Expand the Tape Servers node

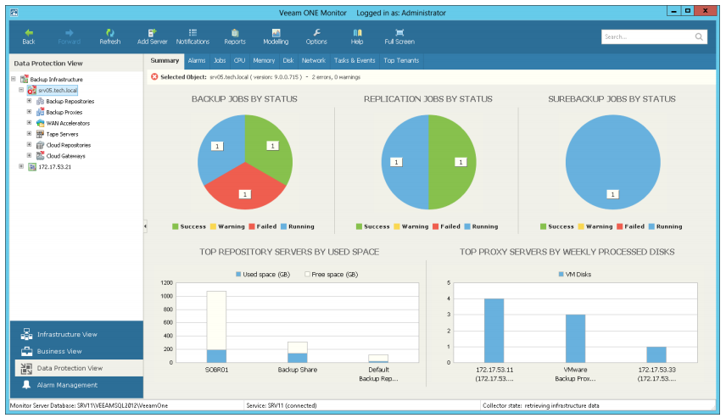click(29, 134)
